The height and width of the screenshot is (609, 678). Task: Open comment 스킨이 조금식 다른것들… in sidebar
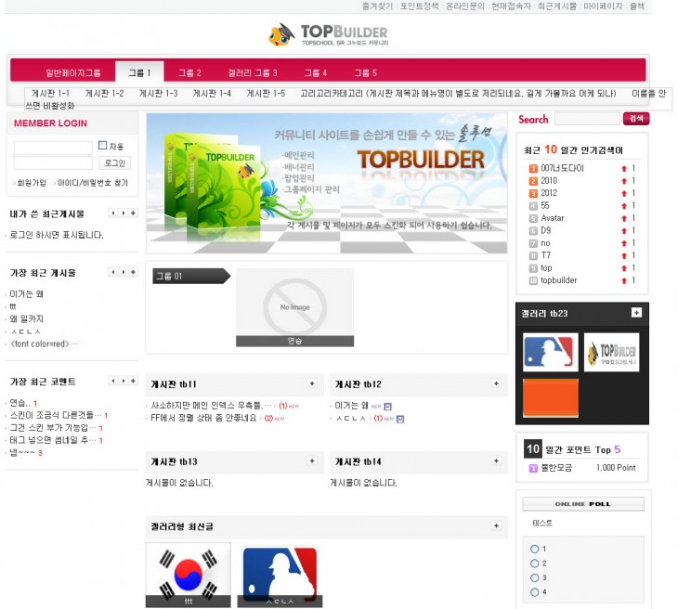[x=56, y=415]
